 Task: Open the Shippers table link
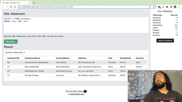click(x=156, y=33)
